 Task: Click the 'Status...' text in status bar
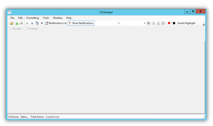pos(24,117)
